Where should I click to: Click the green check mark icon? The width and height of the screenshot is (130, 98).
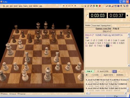tap(97, 6)
